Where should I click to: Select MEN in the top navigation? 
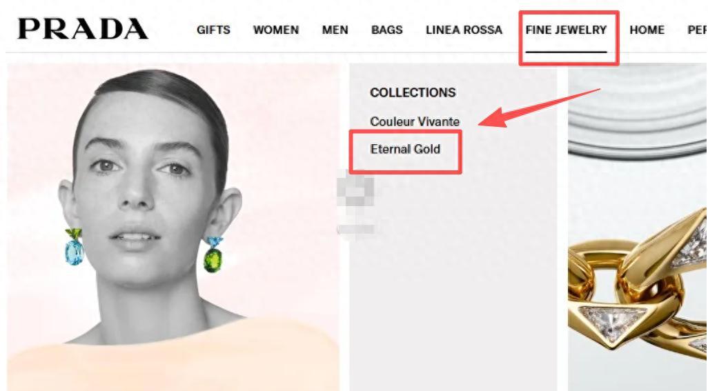pos(335,30)
